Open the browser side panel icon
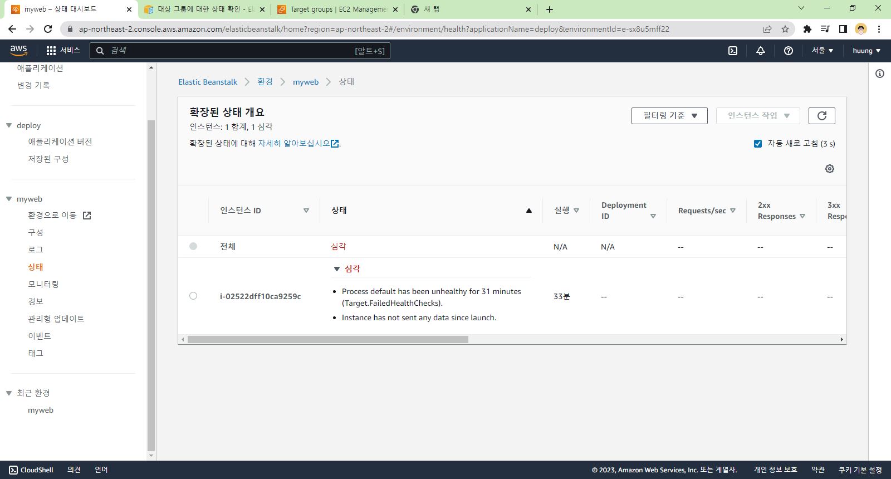Image resolution: width=891 pixels, height=479 pixels. 843,29
